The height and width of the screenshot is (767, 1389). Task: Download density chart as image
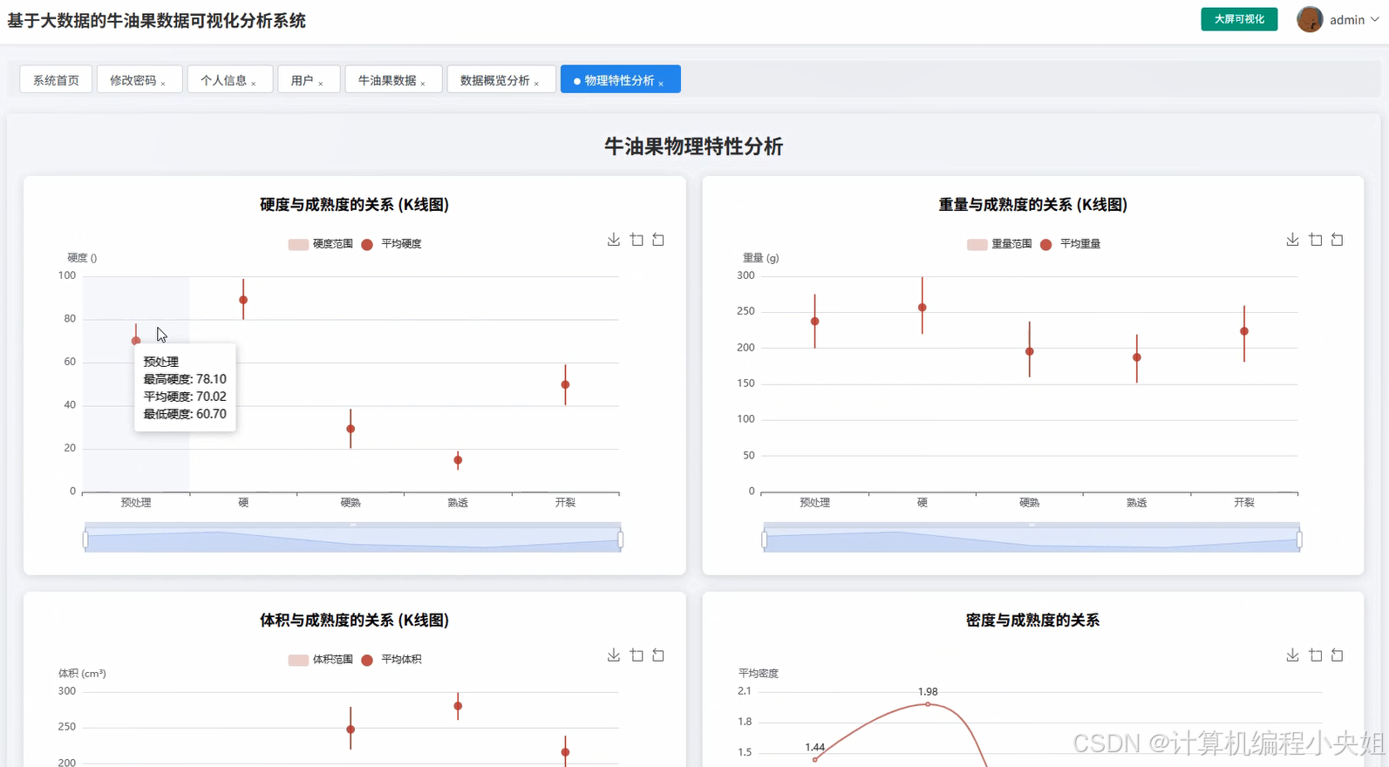1292,655
